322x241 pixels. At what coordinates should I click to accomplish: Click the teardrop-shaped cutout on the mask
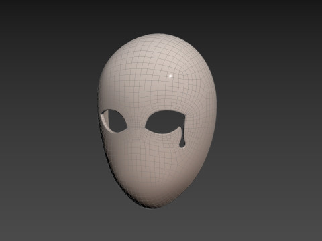182,137
